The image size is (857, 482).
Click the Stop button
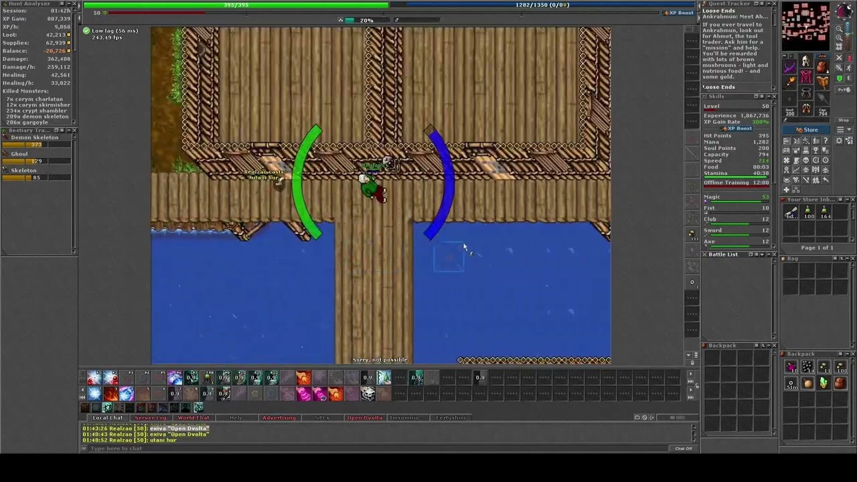(844, 120)
